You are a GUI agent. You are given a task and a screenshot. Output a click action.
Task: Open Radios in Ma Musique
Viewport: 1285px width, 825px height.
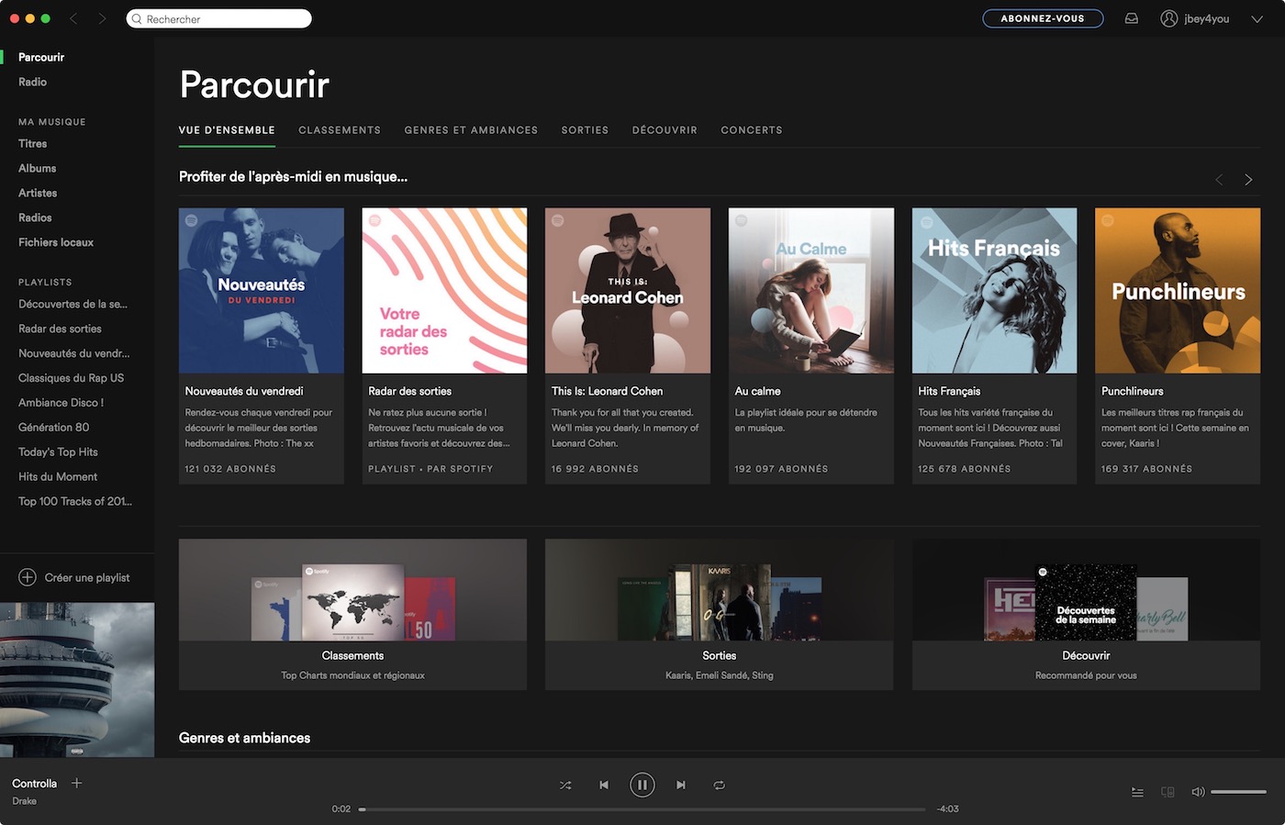(35, 217)
